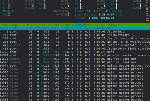Select the nginx master process row

click(75, 66)
